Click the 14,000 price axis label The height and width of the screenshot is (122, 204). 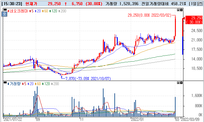click(196, 59)
